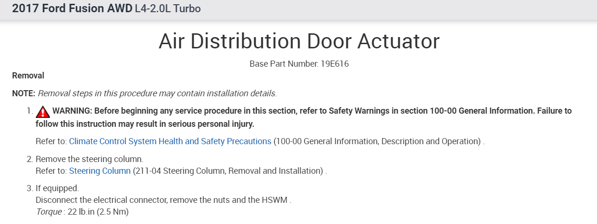This screenshot has height=224, width=597.
Task: Click the NOTE label before the italic text
Action: click(24, 93)
